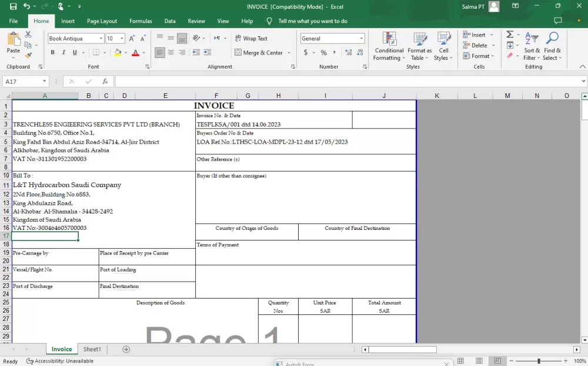Indent cell contents more
588x366 pixels.
(208, 52)
